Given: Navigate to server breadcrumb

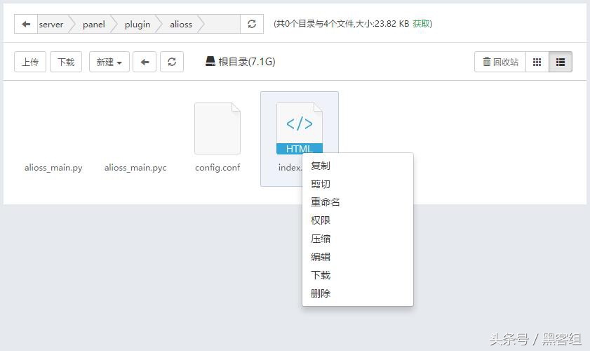Looking at the screenshot, I should (51, 25).
